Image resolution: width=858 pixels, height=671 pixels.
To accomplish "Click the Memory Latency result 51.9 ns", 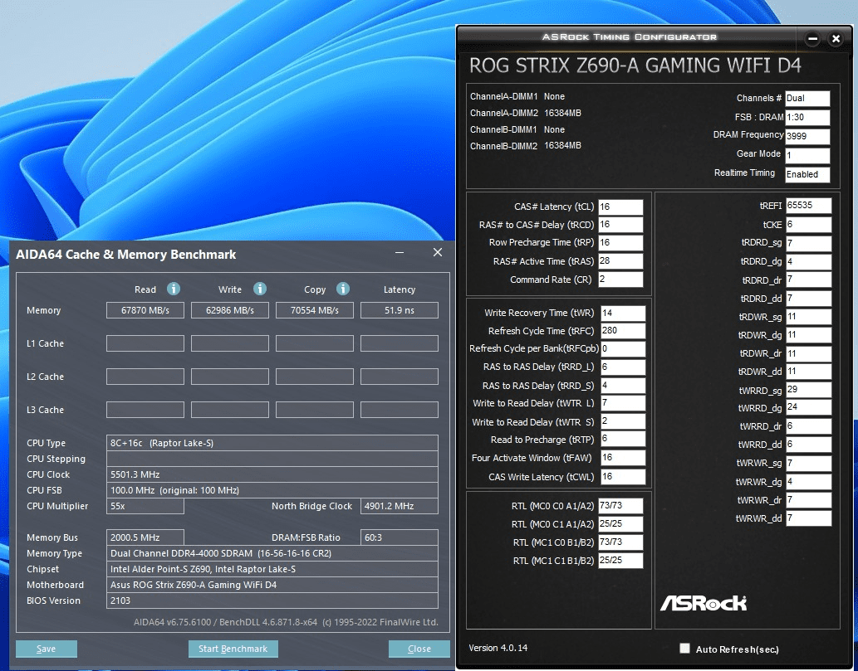I will (x=400, y=310).
